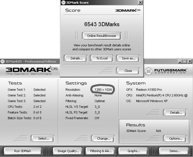
Task: Click the Anti-Aliasing value None
Action: (x=98, y=95)
